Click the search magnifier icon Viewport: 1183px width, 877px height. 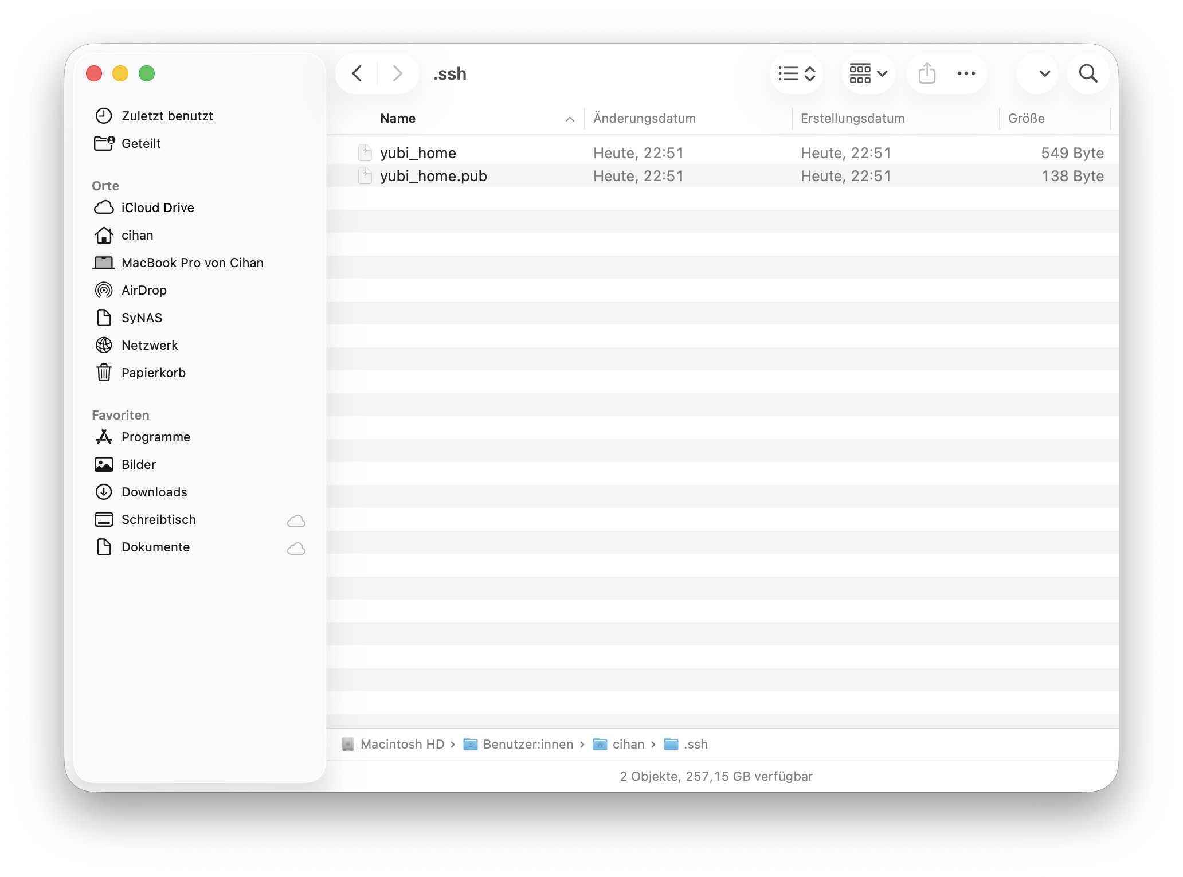1088,73
